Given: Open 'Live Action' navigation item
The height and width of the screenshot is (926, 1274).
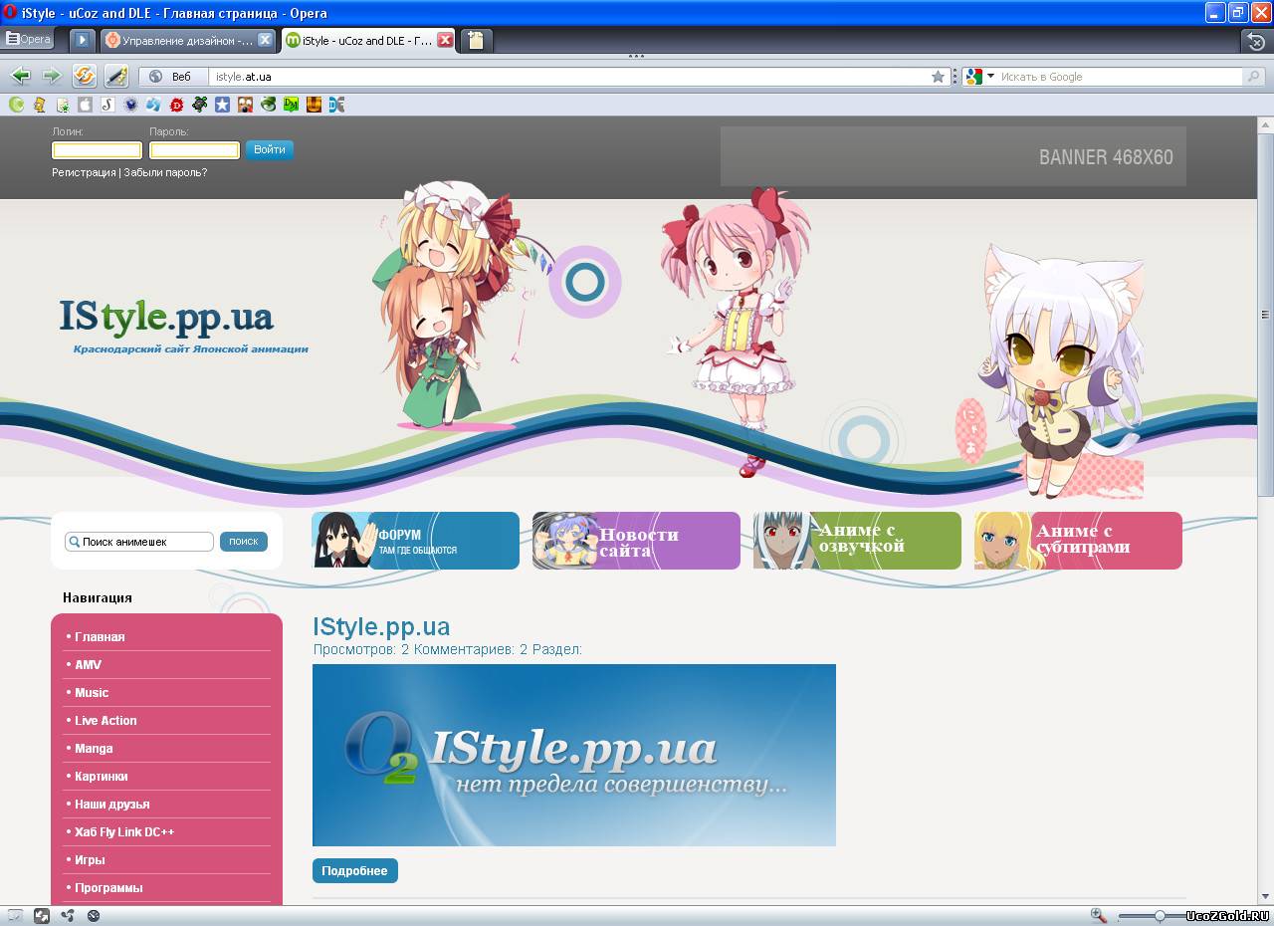Looking at the screenshot, I should click(106, 721).
